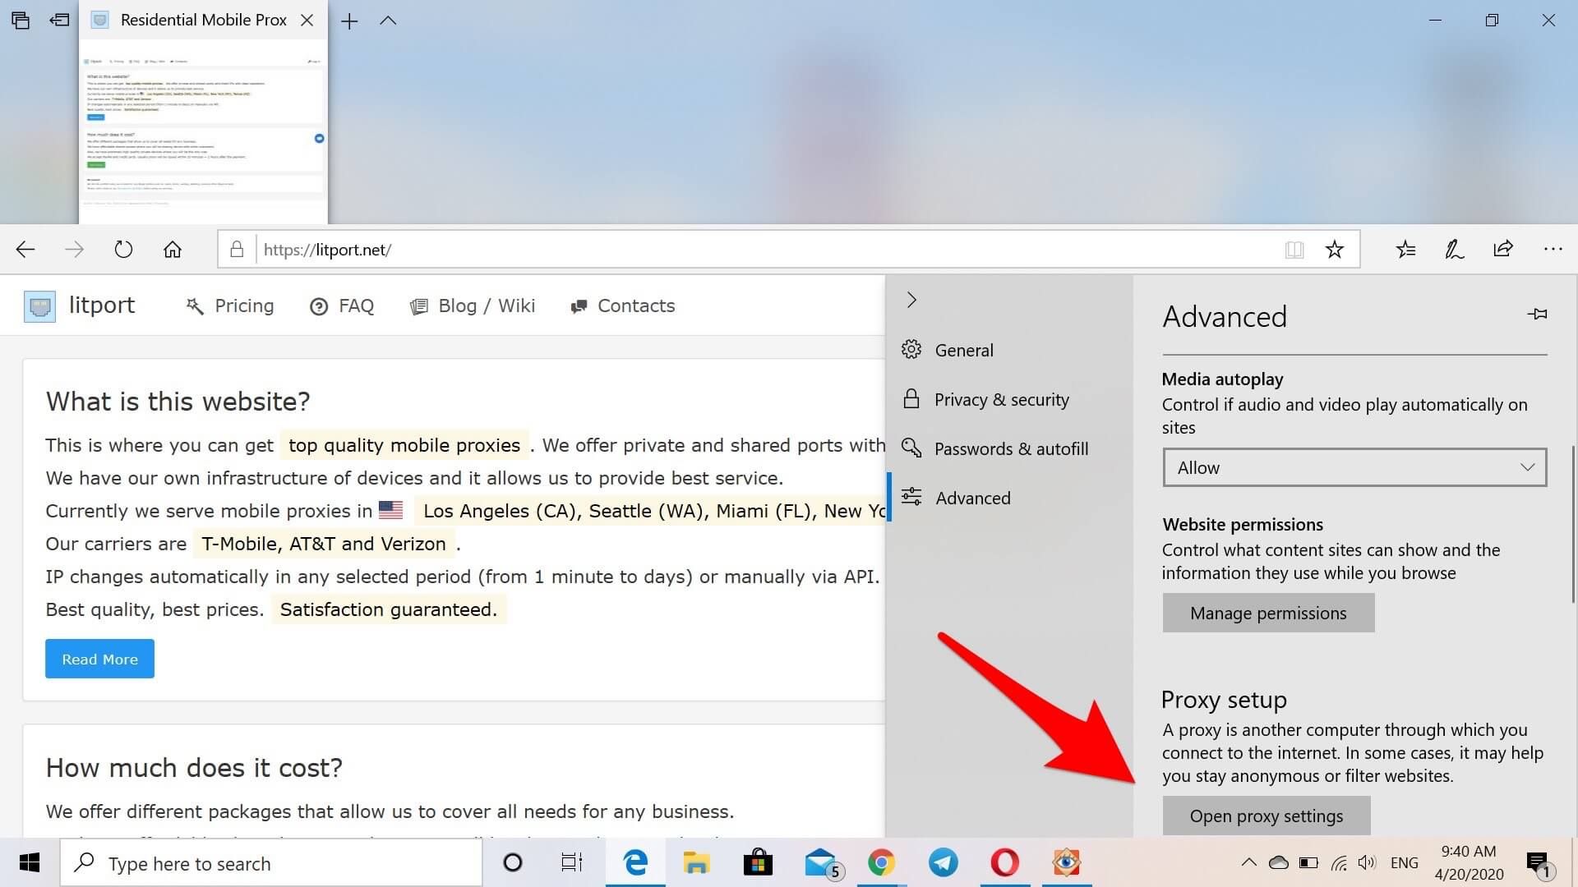Screen dimensions: 1578x887
Task: Click Manage permissions button
Action: [1268, 613]
